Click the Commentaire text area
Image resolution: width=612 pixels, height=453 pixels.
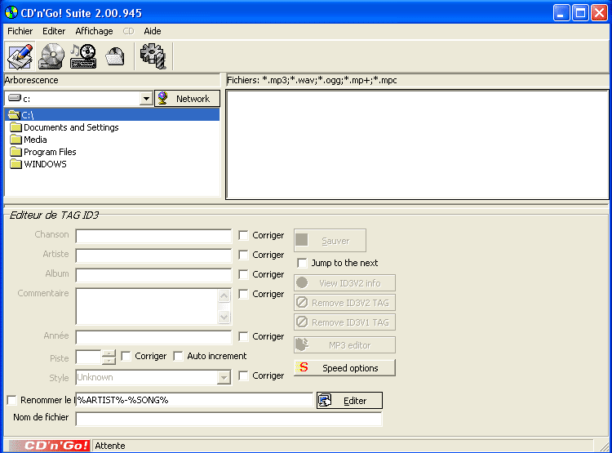pyautogui.click(x=147, y=306)
